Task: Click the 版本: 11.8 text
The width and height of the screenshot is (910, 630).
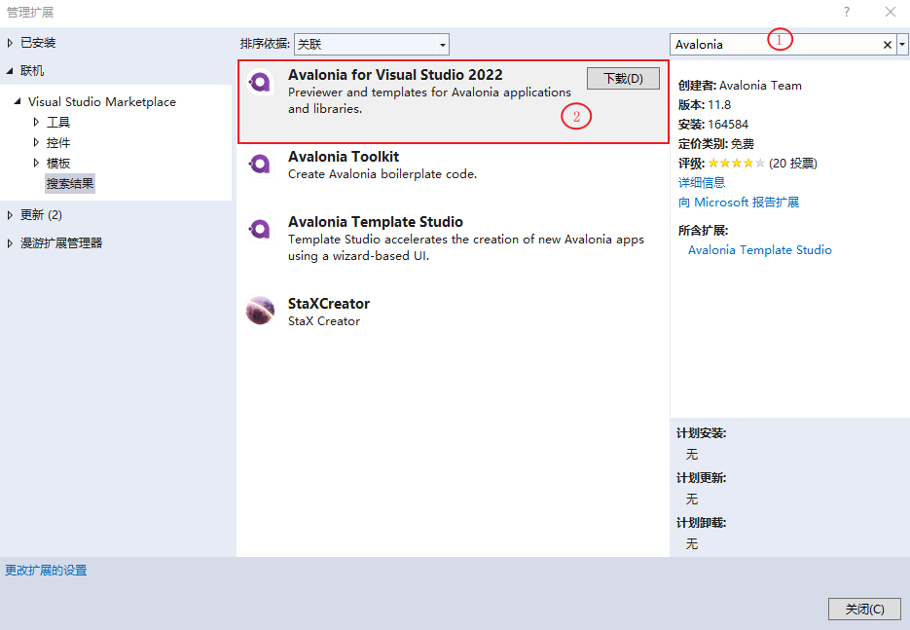Action: point(705,105)
